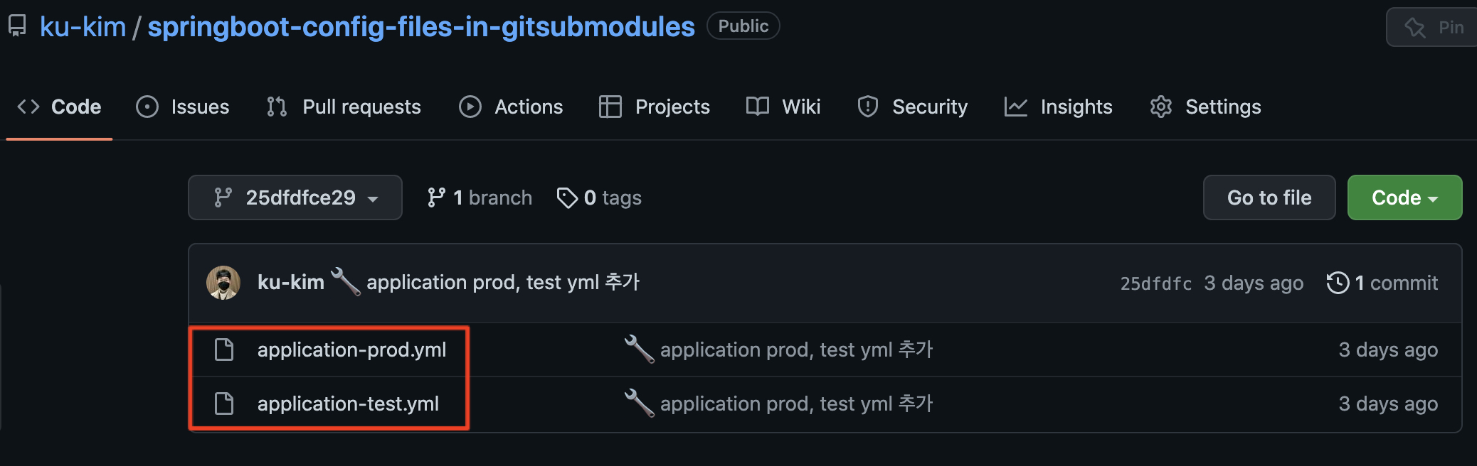The height and width of the screenshot is (466, 1477).
Task: Click the Settings gear icon
Action: pyautogui.click(x=1161, y=107)
